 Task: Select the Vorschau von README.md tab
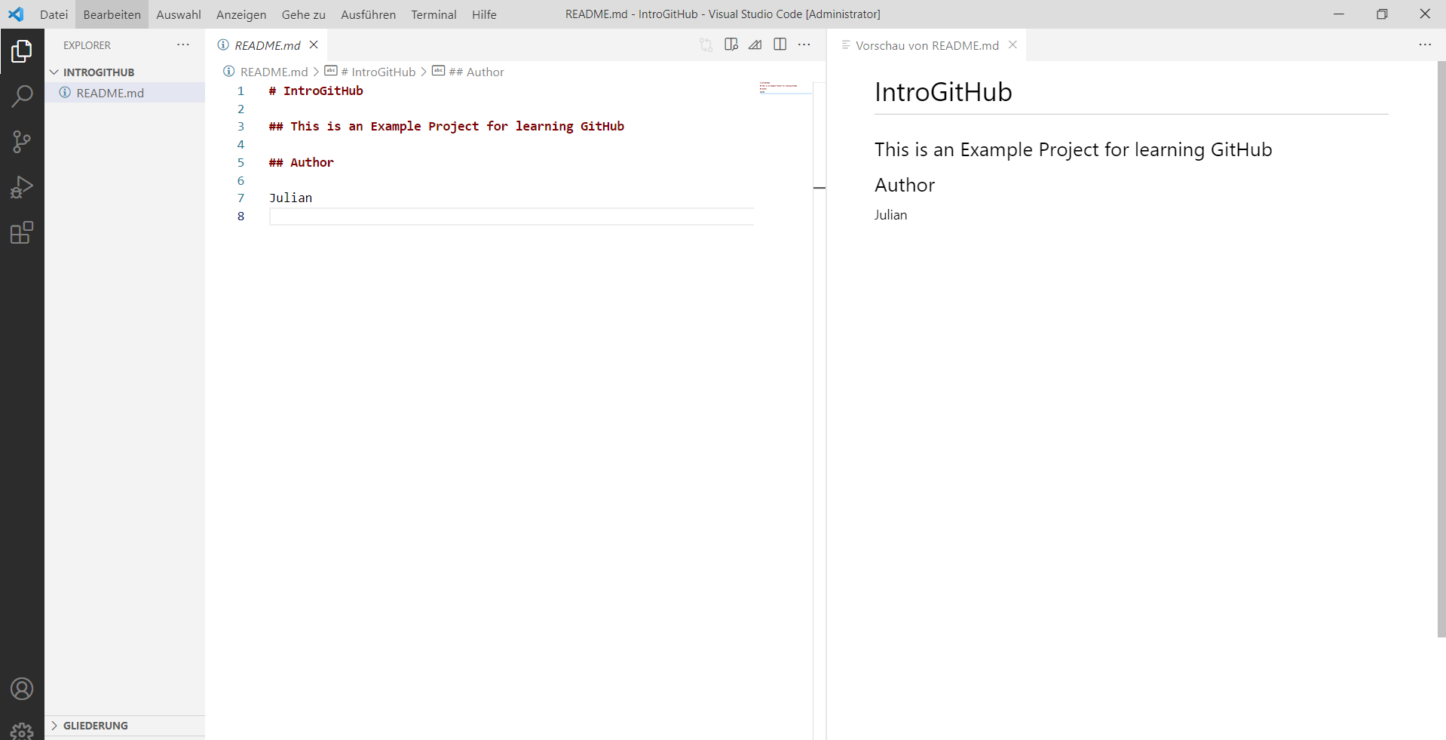point(927,45)
